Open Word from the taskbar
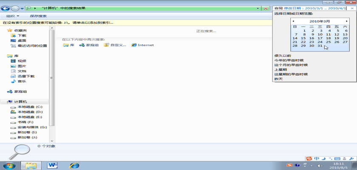357x170 pixels. tap(53, 165)
